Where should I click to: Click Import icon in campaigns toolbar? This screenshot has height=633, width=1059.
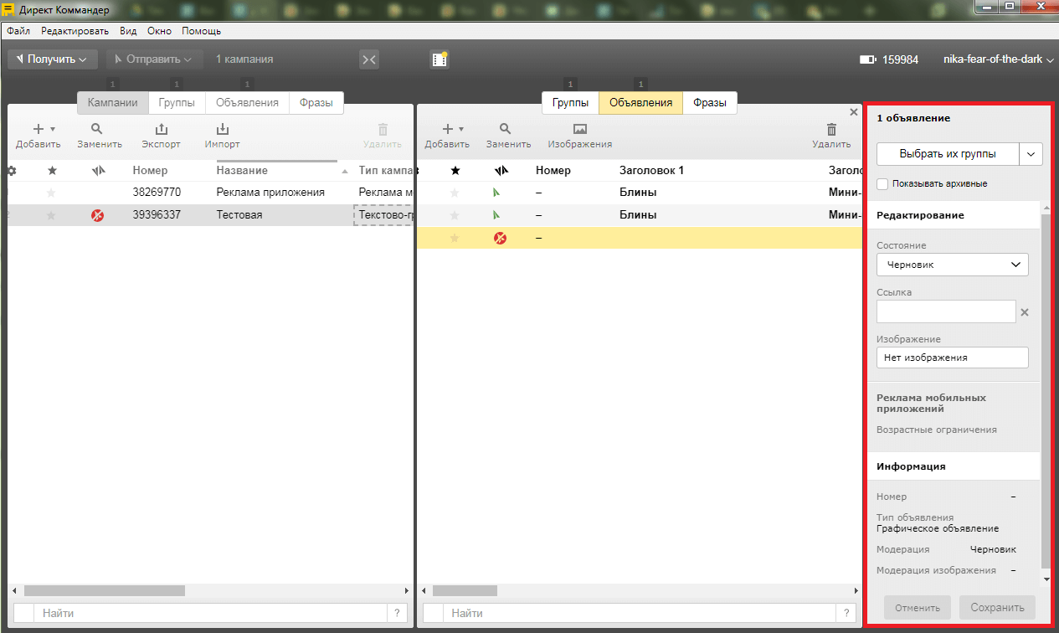click(222, 130)
